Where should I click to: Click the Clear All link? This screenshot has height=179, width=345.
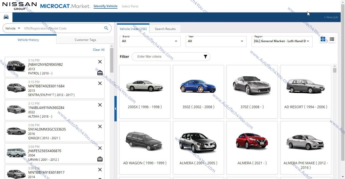(x=99, y=50)
